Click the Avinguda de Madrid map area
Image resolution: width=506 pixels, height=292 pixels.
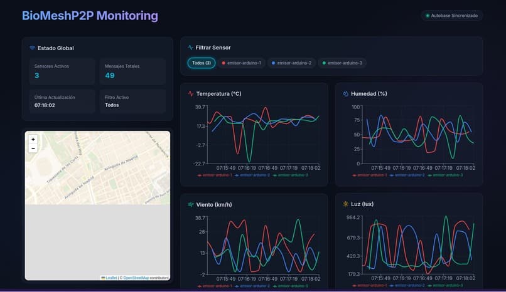pos(121,162)
